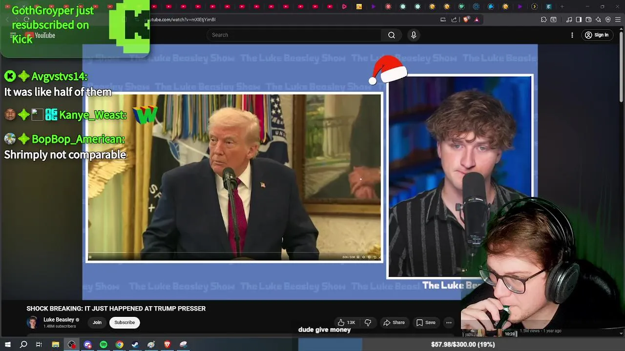This screenshot has height=351, width=625.
Task: Focus the YouTube search box
Action: (x=294, y=35)
